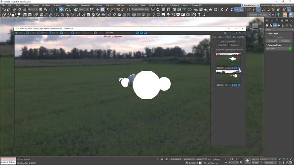Select the second history render thumbnail

point(228,77)
